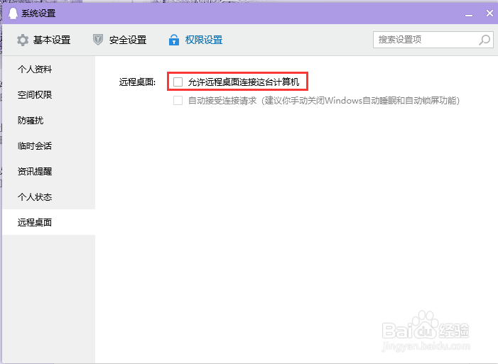Viewport: 498px width, 364px height.
Task: Enable 允许远程桌面连接这台计算机 checkbox
Action: pos(178,82)
